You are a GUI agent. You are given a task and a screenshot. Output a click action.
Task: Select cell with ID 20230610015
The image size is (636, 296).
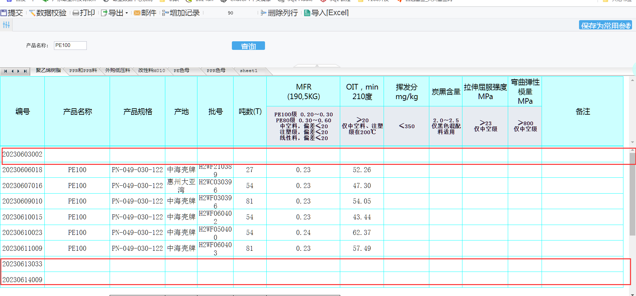23,217
